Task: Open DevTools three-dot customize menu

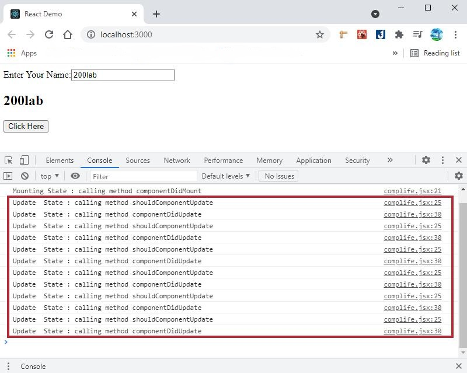Action: 442,160
